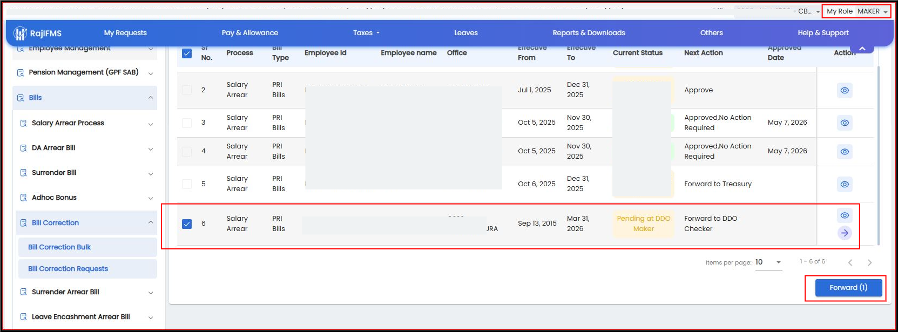Screen dimensions: 898x332
Task: Uncheck the row 6 checkbox
Action: 187,223
